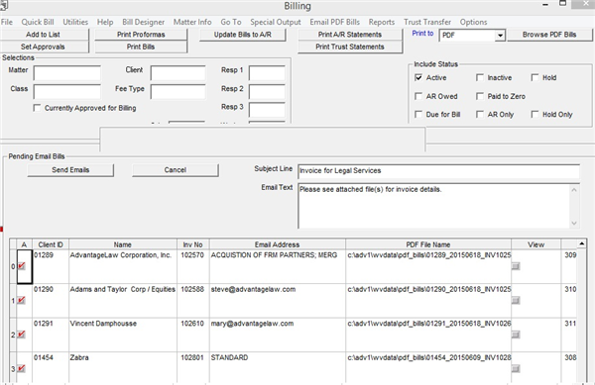Click Update Bills to A/R button
This screenshot has width=595, height=385.
click(243, 35)
